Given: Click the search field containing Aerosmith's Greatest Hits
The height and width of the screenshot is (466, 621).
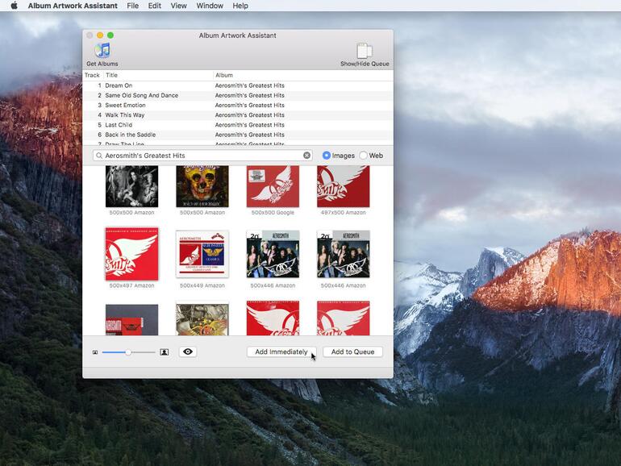Looking at the screenshot, I should point(202,156).
